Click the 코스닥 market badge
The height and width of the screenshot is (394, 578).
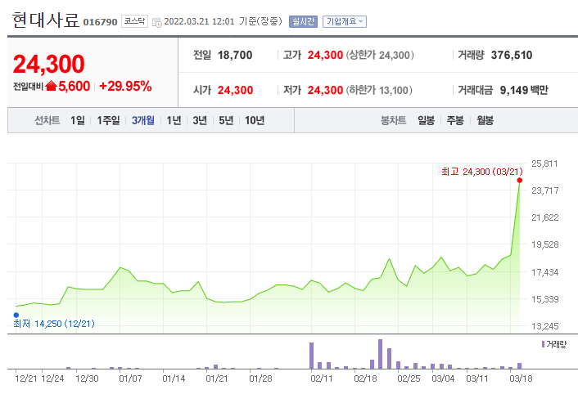[134, 21]
